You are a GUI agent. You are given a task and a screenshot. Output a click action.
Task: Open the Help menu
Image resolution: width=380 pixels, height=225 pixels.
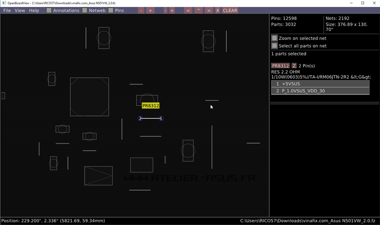click(34, 10)
